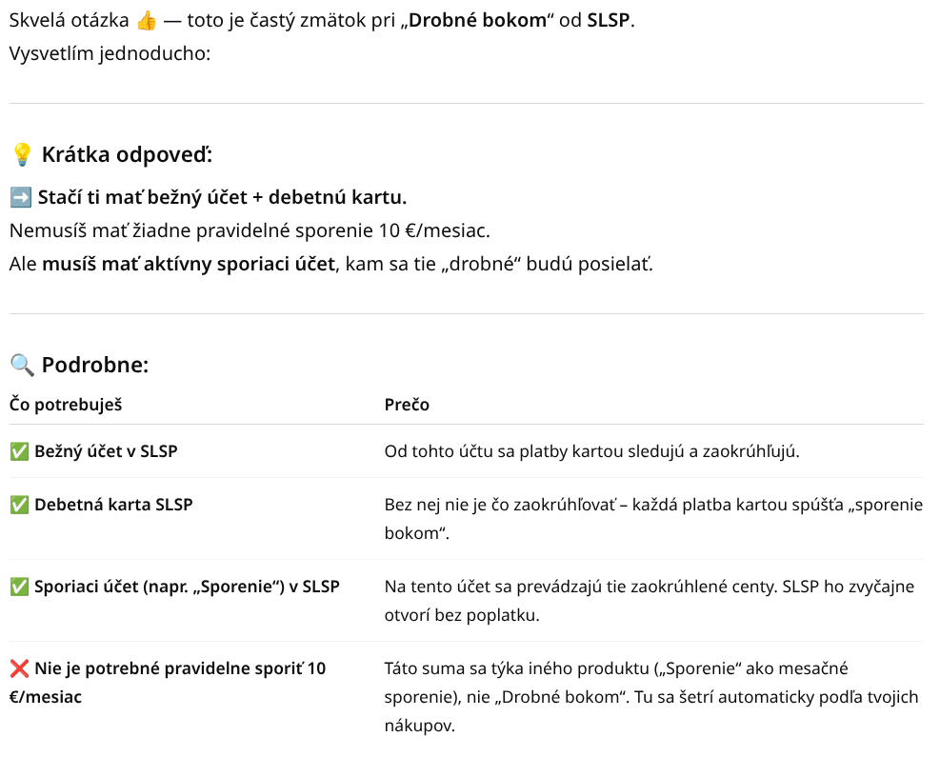Viewport: 940px width, 757px height.
Task: Select the Čo potrebuješ column header
Action: pyautogui.click(x=66, y=405)
